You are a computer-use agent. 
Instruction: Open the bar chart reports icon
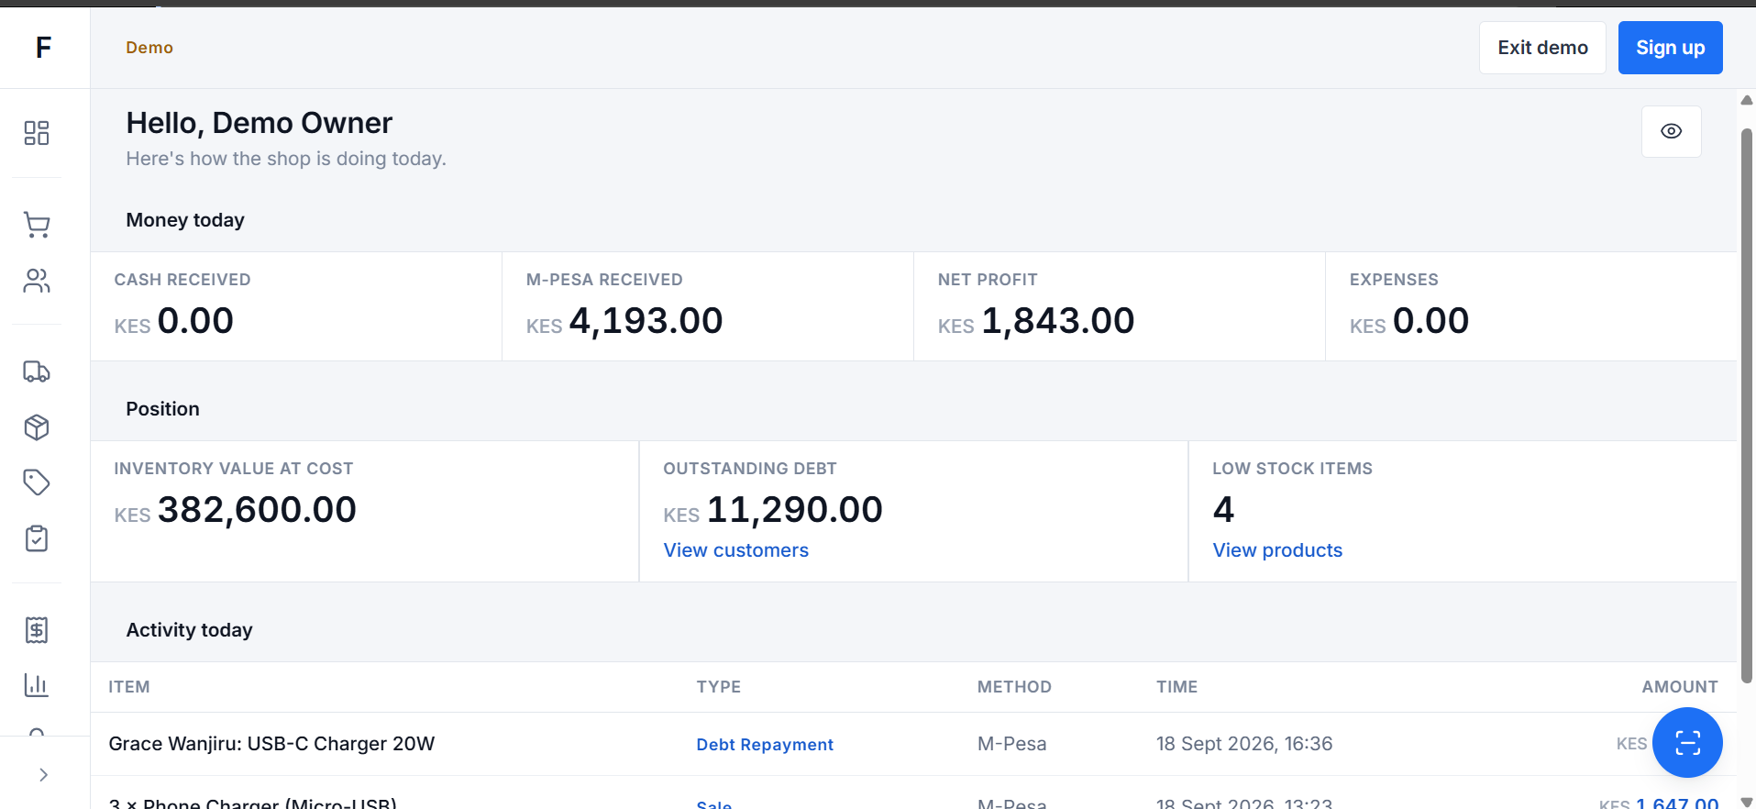pyautogui.click(x=37, y=685)
